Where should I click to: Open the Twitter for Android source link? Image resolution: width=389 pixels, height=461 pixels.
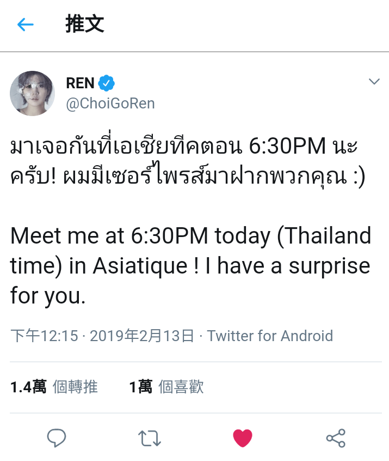[x=270, y=336]
